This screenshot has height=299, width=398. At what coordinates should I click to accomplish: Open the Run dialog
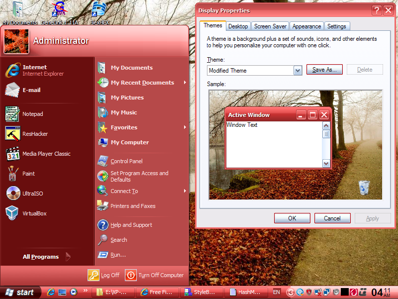coord(142,255)
